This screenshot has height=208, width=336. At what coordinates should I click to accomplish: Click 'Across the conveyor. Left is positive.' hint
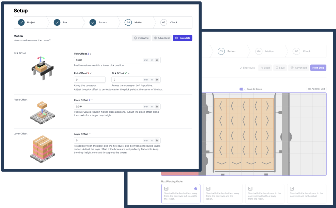(132, 85)
